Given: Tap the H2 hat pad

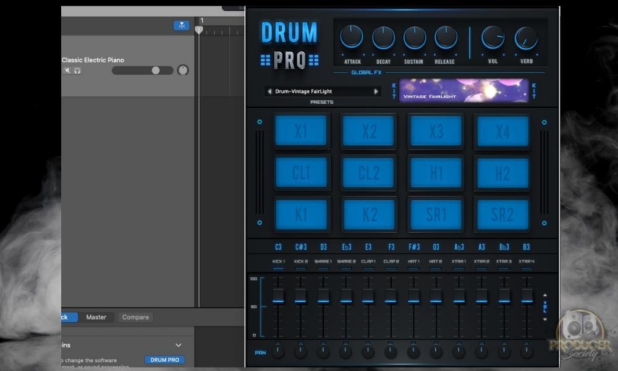Looking at the screenshot, I should (502, 173).
